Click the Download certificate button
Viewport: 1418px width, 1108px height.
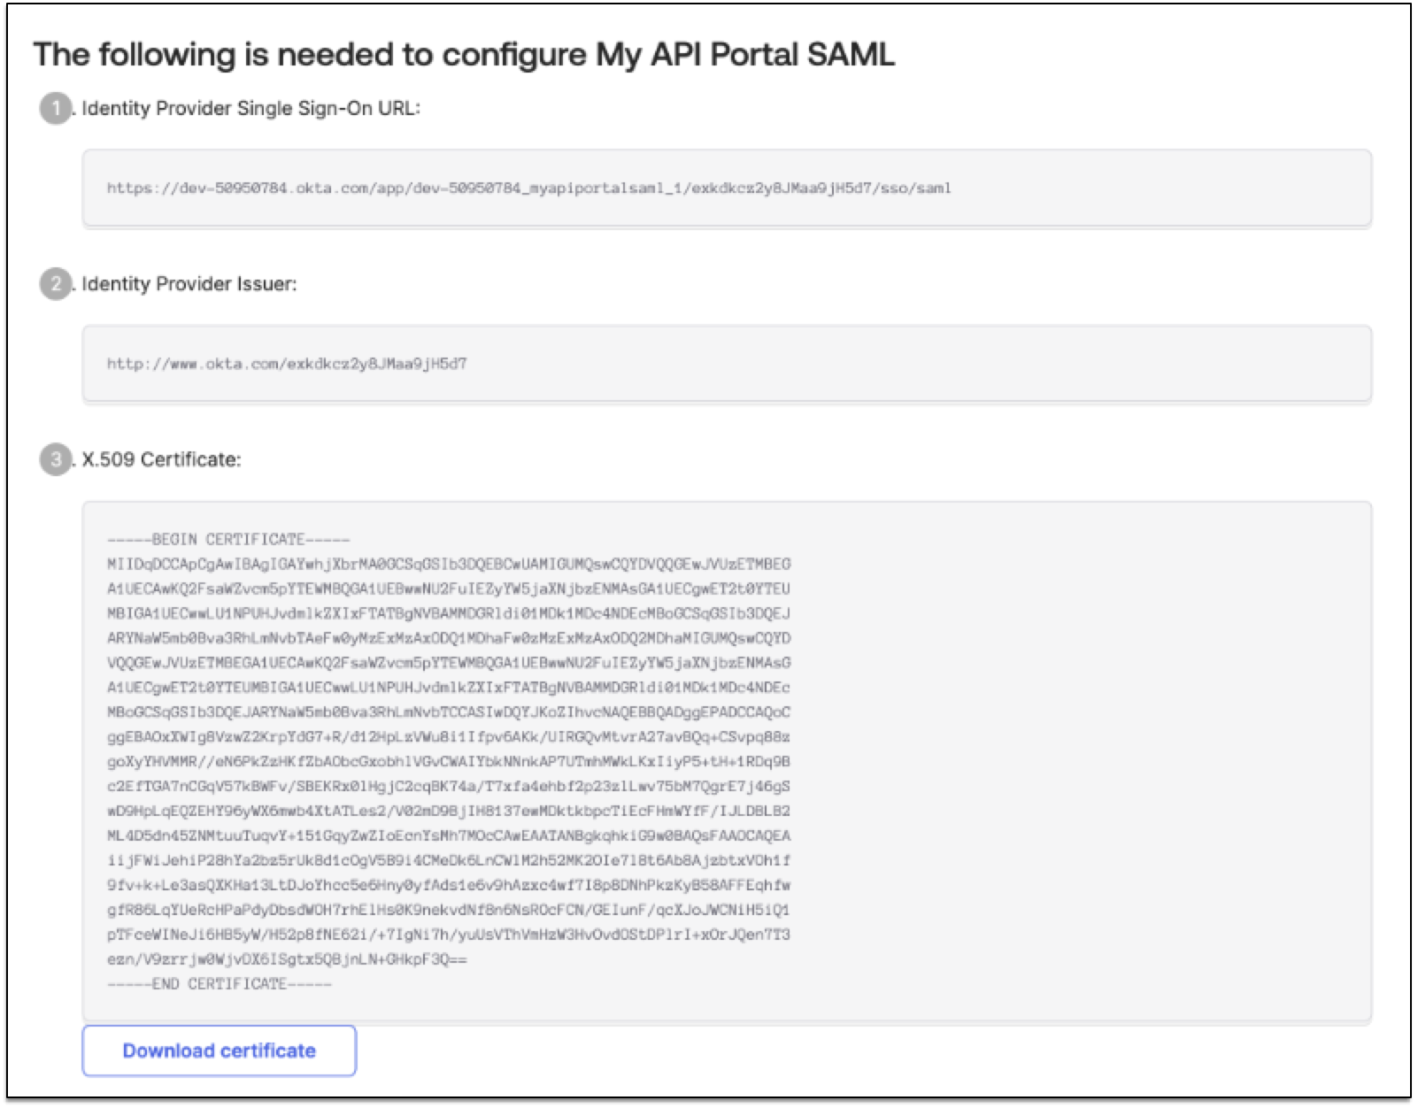coord(219,1051)
